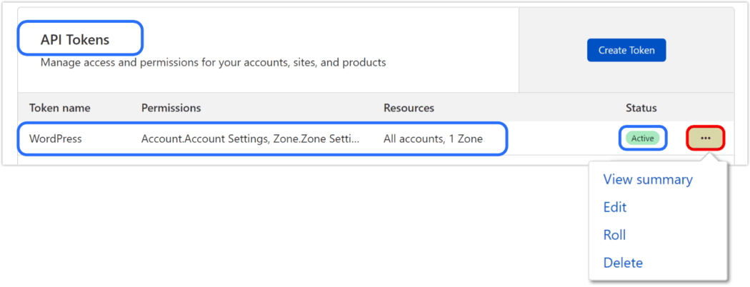750x287 pixels.
Task: Choose Delete in the token actions menu
Action: 623,263
